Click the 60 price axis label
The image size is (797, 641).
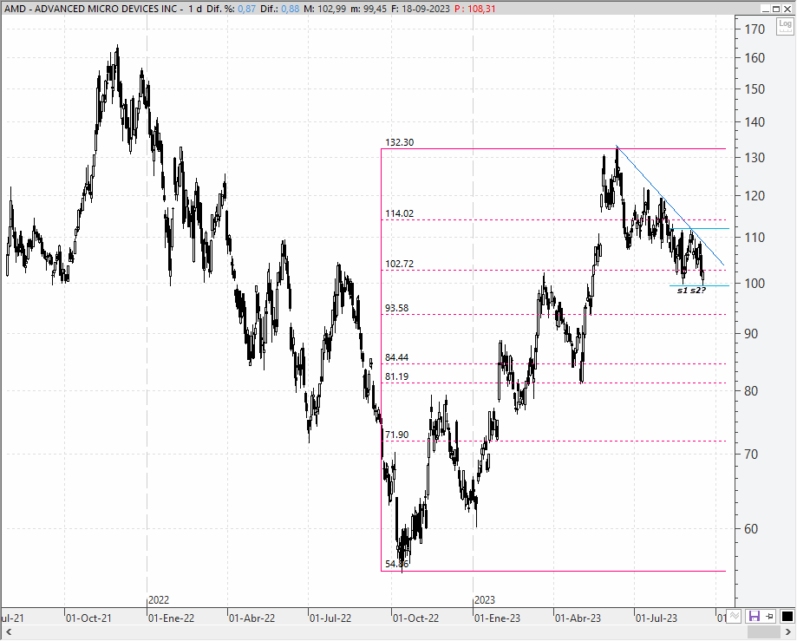tap(751, 528)
